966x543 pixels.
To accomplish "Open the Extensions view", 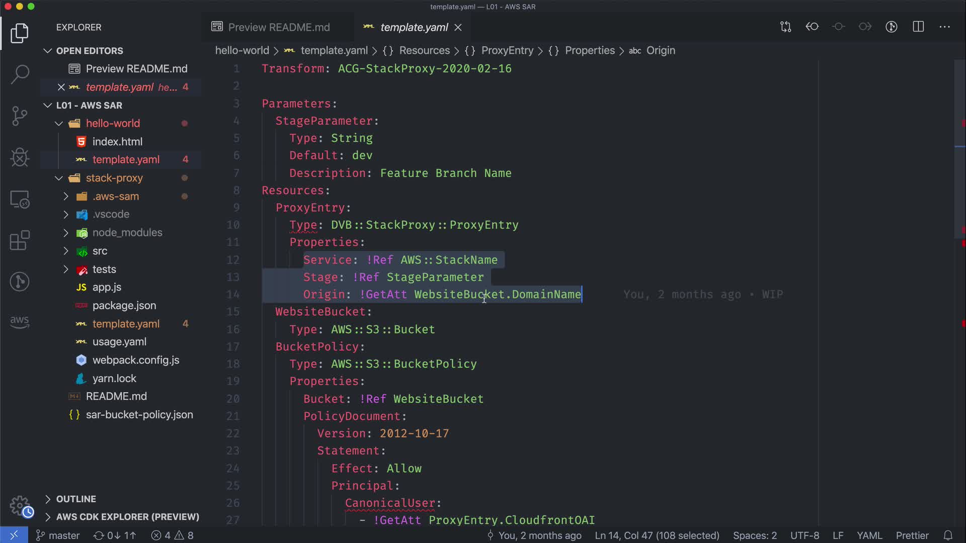I will pyautogui.click(x=20, y=240).
